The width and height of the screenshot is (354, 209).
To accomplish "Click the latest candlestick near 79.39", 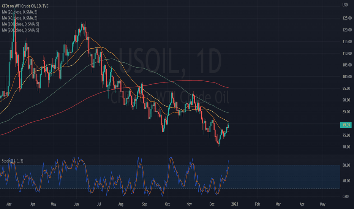I will click(229, 125).
